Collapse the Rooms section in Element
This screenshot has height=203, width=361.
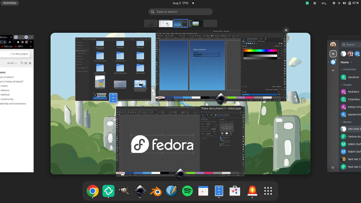(346, 122)
